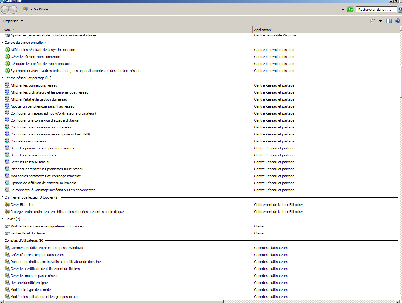Sort by the Nom column header
Screen dimensions: 402x303
126,30
